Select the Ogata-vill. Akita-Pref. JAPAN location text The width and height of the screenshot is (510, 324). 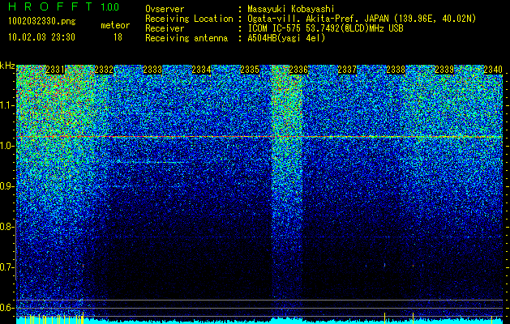362,19
